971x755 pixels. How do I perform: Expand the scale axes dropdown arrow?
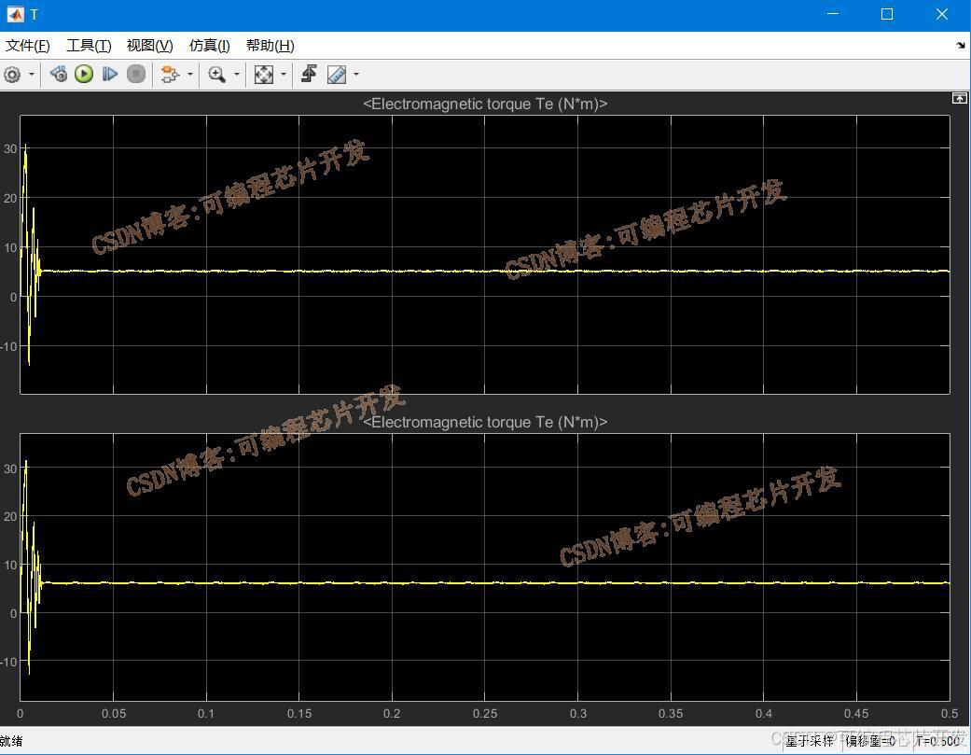click(284, 75)
